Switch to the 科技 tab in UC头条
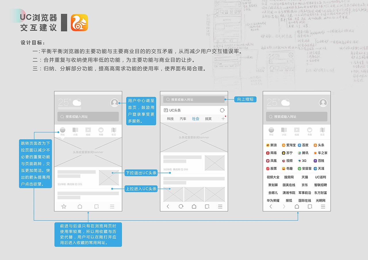 pos(170,119)
